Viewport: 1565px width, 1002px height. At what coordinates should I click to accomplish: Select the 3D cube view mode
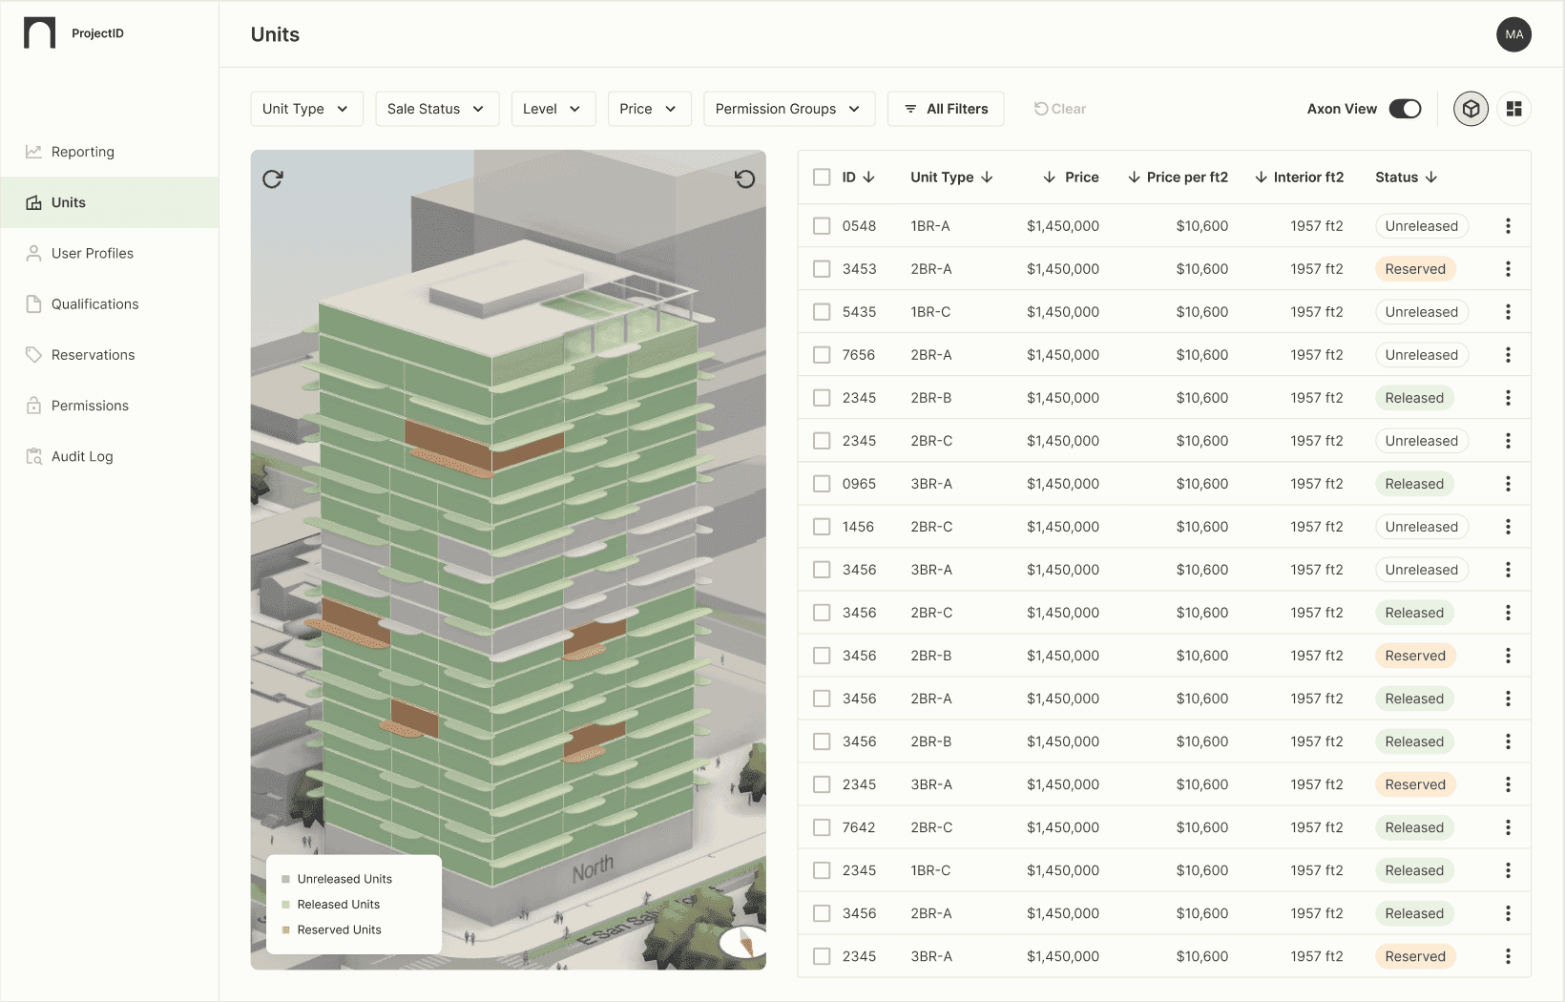coord(1471,108)
